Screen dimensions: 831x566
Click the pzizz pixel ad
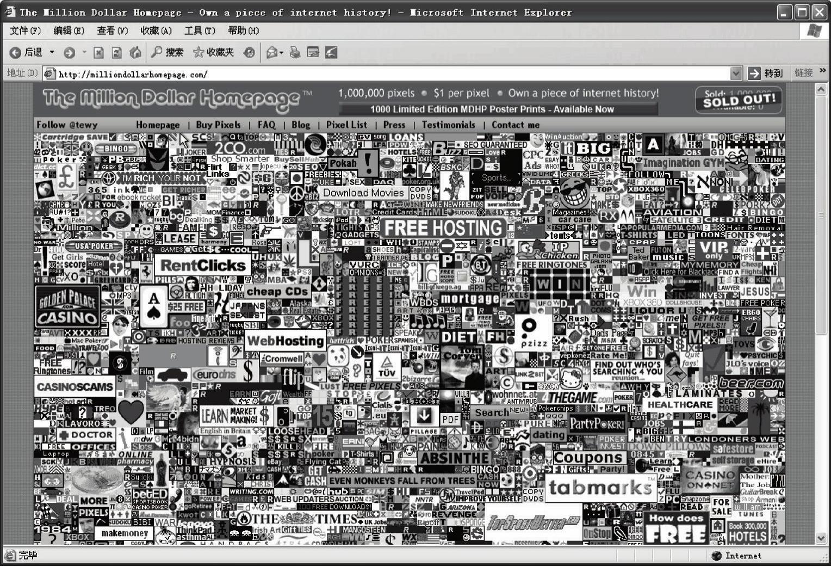coord(534,333)
